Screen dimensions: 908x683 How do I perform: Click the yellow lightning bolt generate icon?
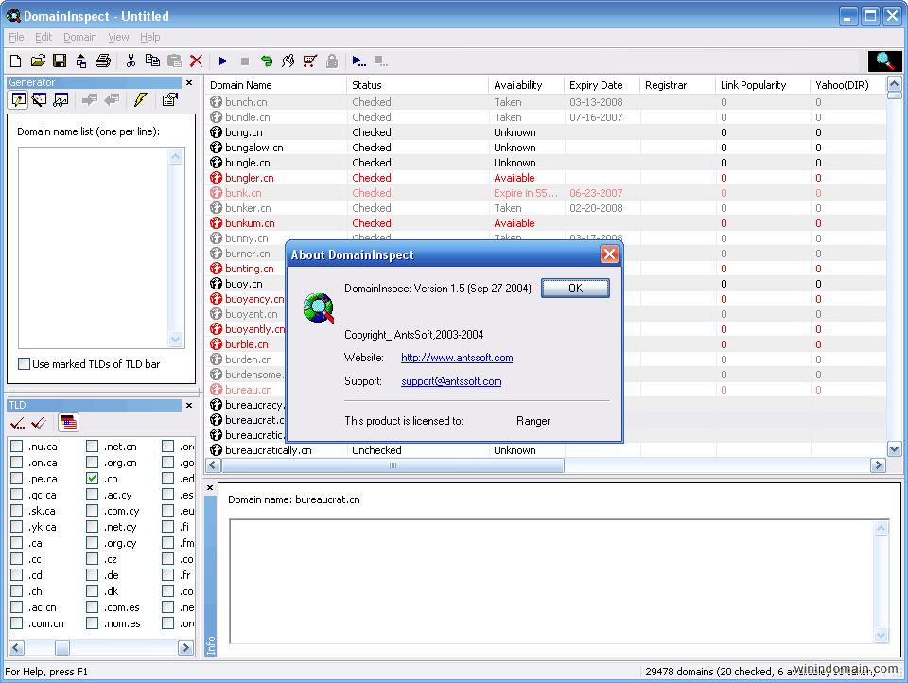[140, 99]
